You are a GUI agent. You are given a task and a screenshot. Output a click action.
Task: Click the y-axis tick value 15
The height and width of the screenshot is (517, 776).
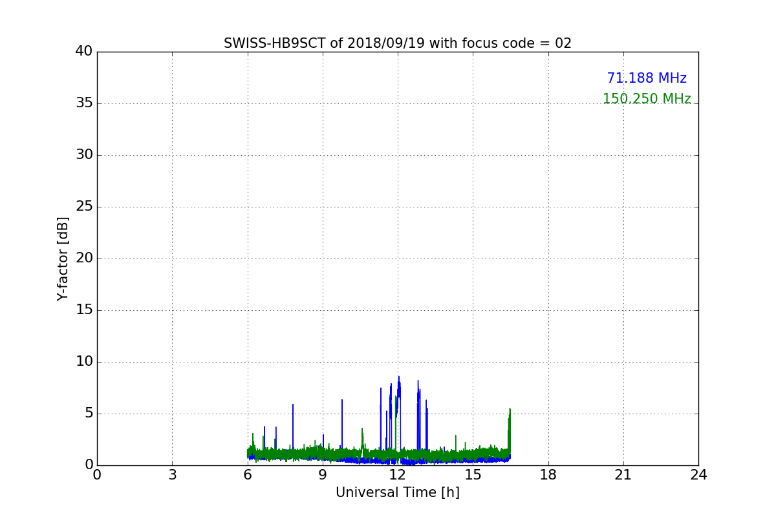84,310
